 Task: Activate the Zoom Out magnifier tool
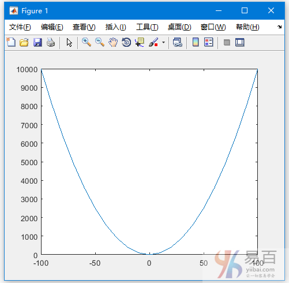100,42
